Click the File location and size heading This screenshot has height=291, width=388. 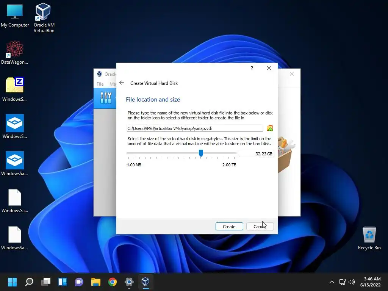pyautogui.click(x=153, y=100)
